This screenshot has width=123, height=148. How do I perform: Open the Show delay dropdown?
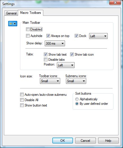click(55, 43)
